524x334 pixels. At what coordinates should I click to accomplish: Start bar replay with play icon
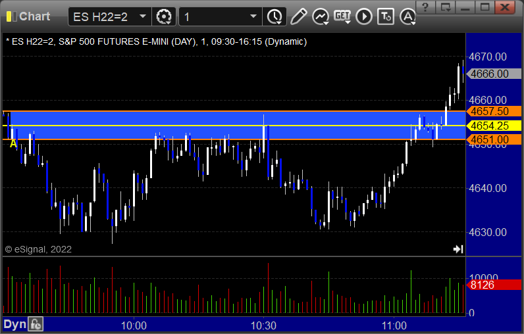(x=364, y=16)
